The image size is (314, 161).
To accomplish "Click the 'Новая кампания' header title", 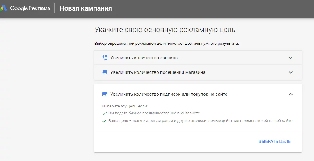I will point(86,8).
